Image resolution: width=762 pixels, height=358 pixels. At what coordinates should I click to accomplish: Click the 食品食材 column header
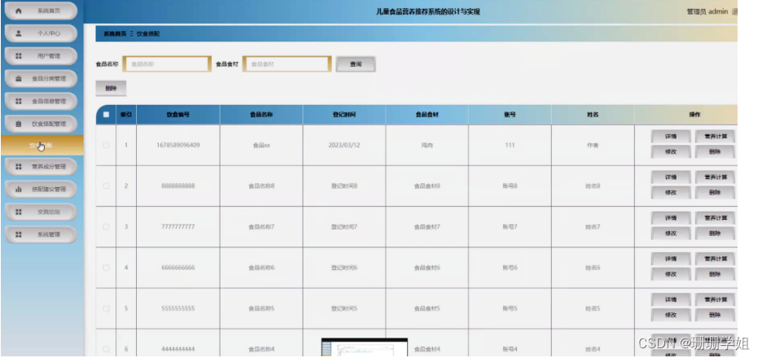(427, 115)
